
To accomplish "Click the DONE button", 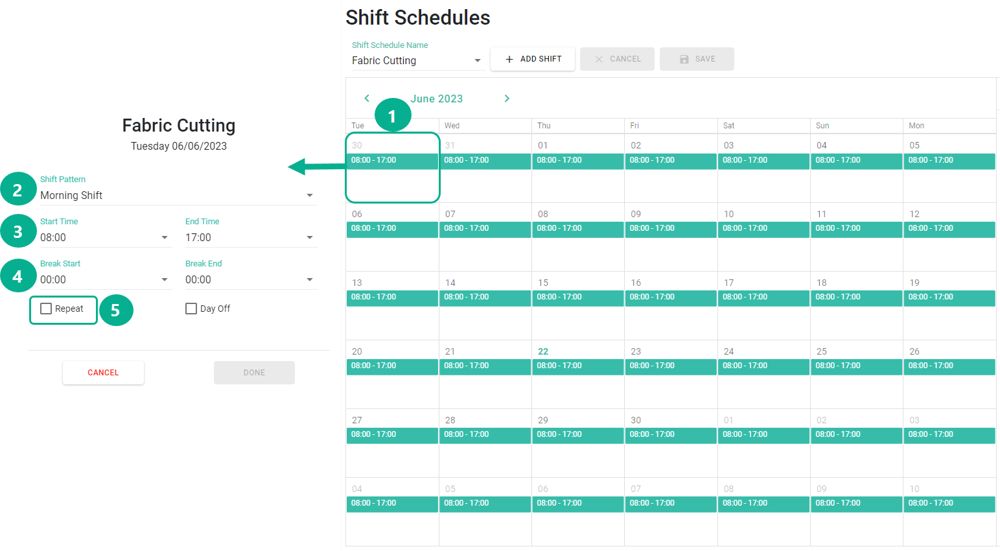I will (x=254, y=373).
